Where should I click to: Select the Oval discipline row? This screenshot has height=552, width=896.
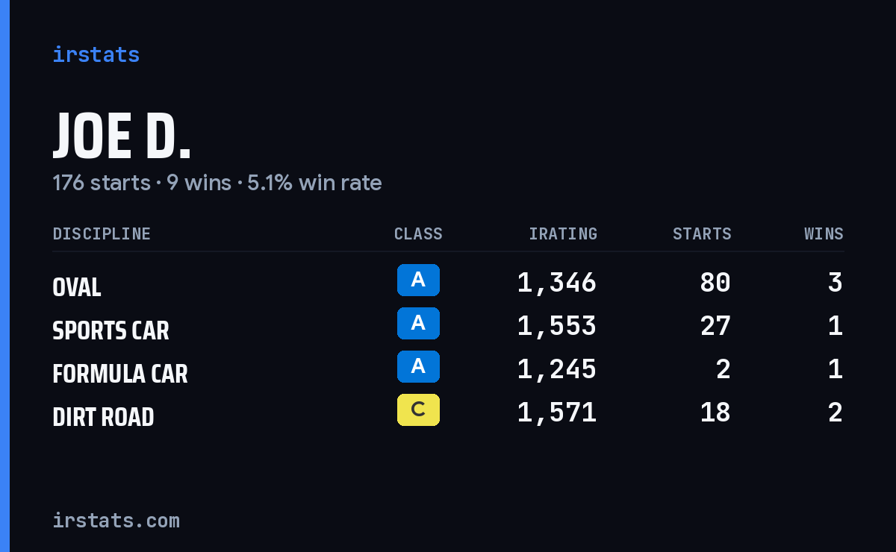pos(448,283)
